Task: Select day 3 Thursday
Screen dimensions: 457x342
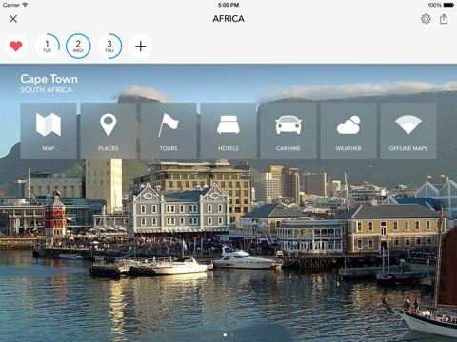Action: (109, 47)
